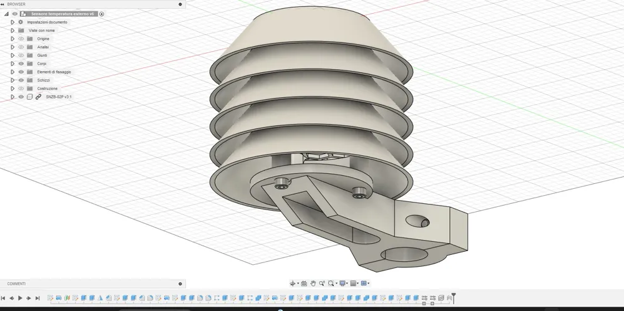Toggle Analisi folder visibility eye
624x311 pixels.
click(x=21, y=47)
